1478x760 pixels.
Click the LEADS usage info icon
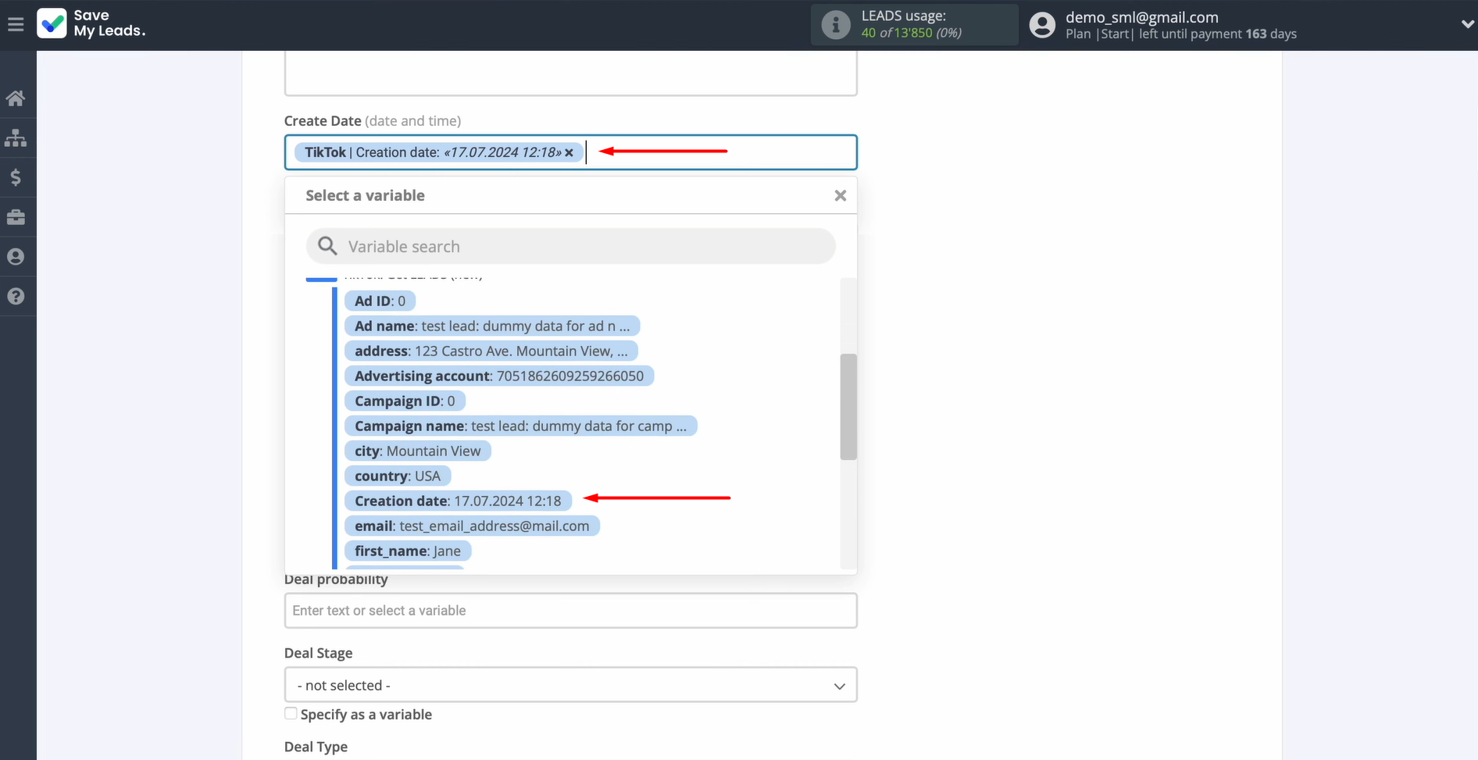tap(835, 25)
